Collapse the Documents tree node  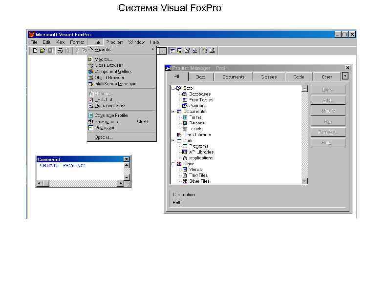coord(173,112)
